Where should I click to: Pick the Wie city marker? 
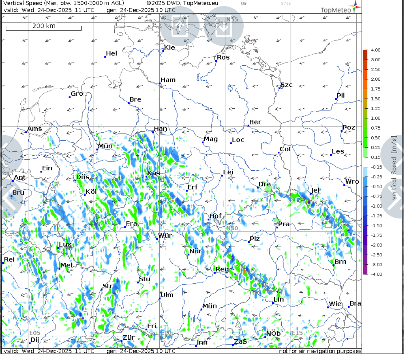pyautogui.click(x=328, y=307)
